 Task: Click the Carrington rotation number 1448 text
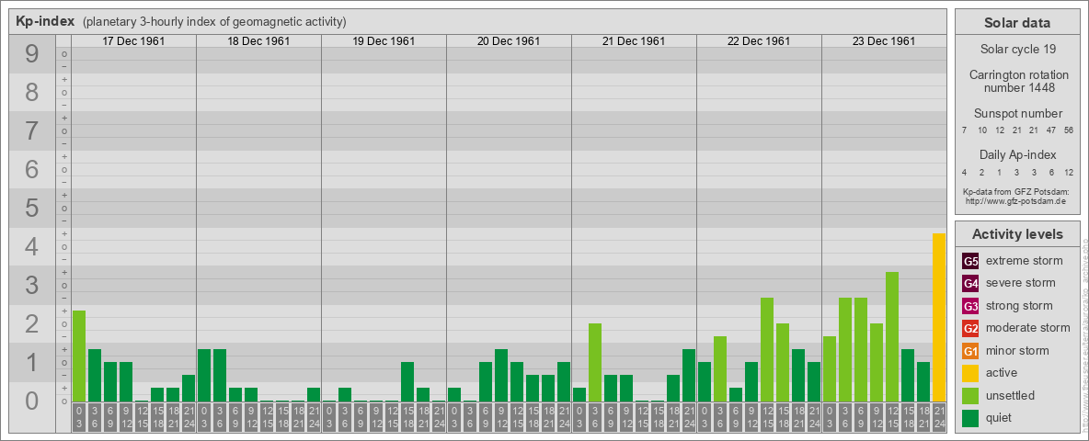click(1018, 81)
